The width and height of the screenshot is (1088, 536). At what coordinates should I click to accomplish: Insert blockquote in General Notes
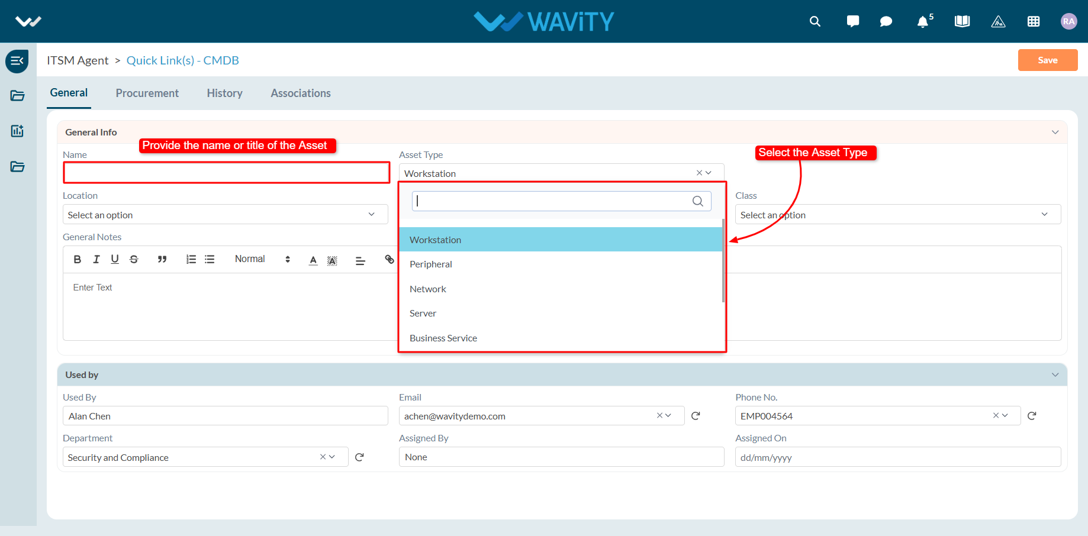(x=162, y=259)
